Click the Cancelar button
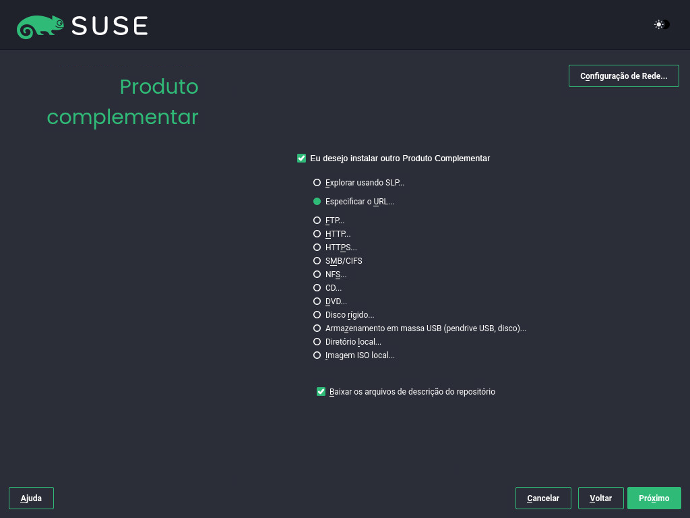 tap(543, 498)
